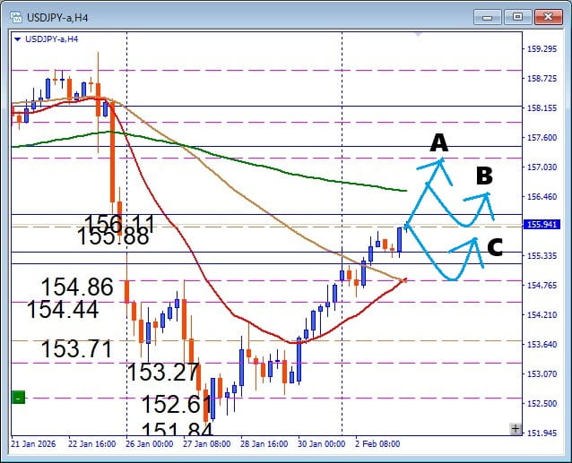Select the 153.71 price text label
572x463 pixels.
click(76, 348)
